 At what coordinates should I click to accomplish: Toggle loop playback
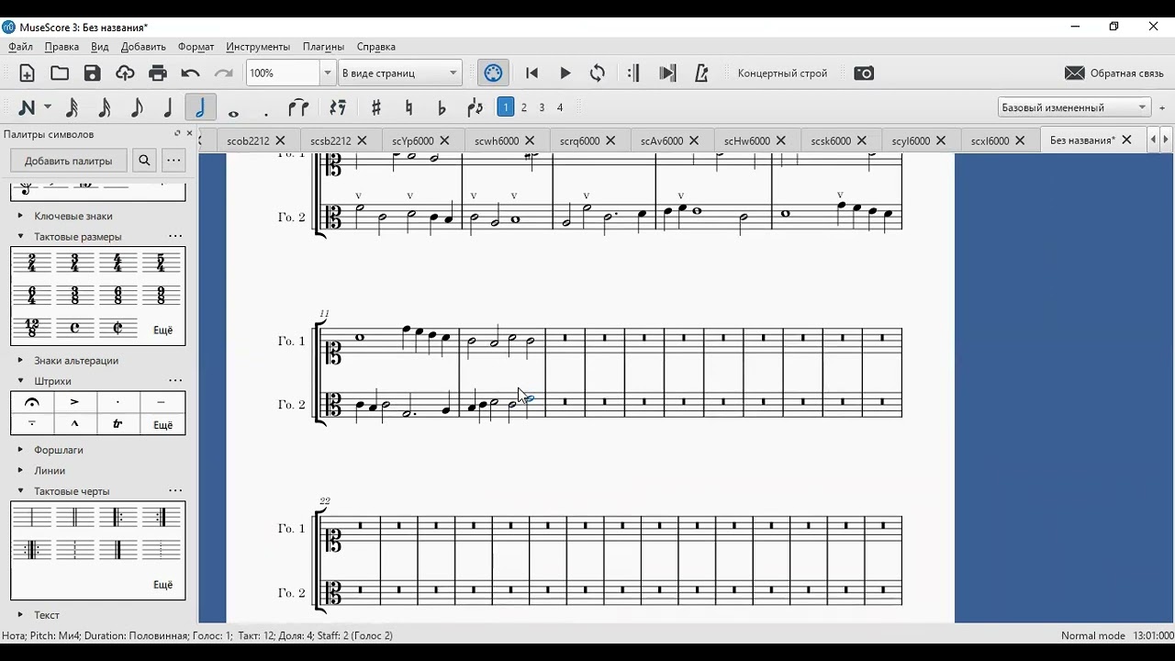click(x=598, y=73)
